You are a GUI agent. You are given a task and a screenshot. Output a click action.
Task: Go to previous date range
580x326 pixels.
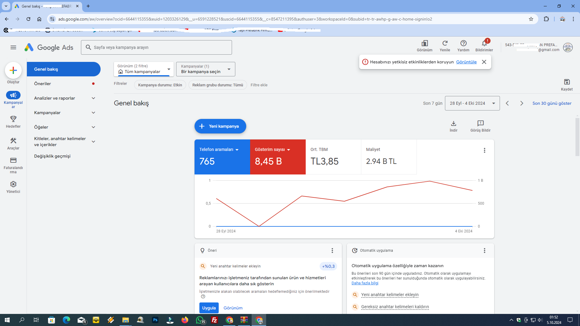point(507,103)
